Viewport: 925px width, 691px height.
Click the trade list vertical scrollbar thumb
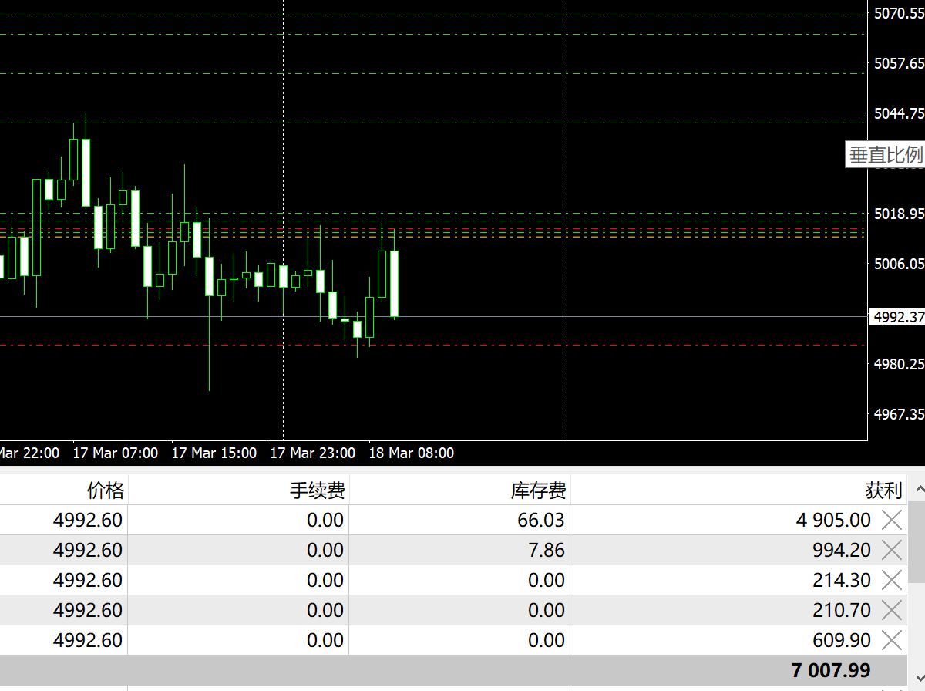(917, 541)
